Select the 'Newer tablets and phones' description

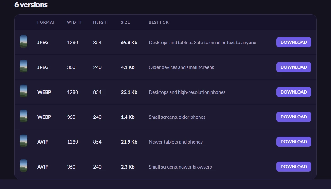click(176, 142)
